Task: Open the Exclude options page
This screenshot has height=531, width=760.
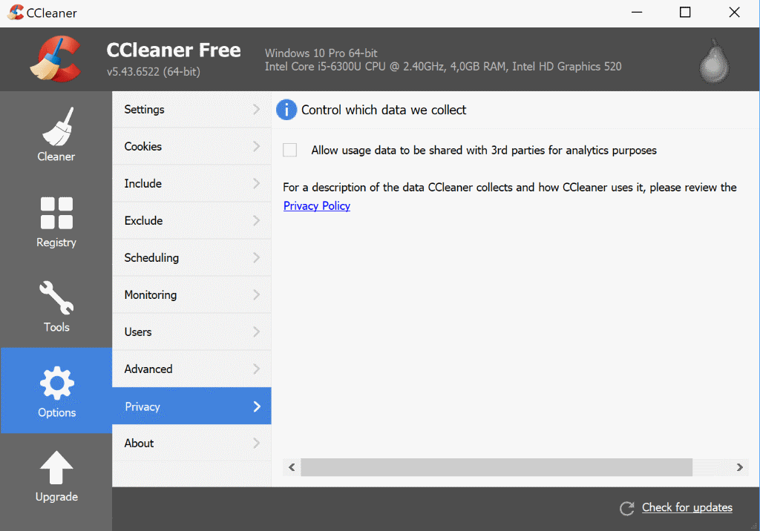Action: coord(191,220)
